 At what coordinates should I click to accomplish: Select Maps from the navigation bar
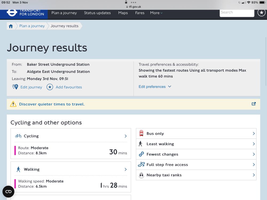point(123,13)
